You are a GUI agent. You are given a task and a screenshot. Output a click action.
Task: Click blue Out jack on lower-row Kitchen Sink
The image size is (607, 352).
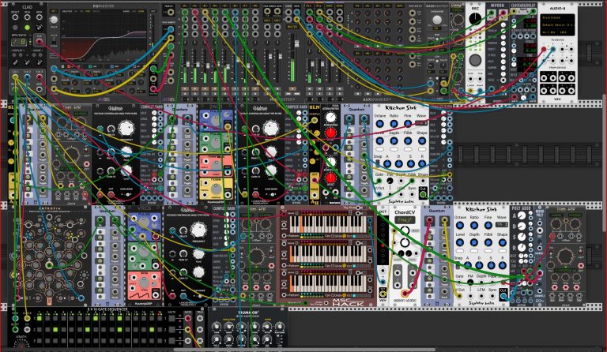[x=503, y=297]
